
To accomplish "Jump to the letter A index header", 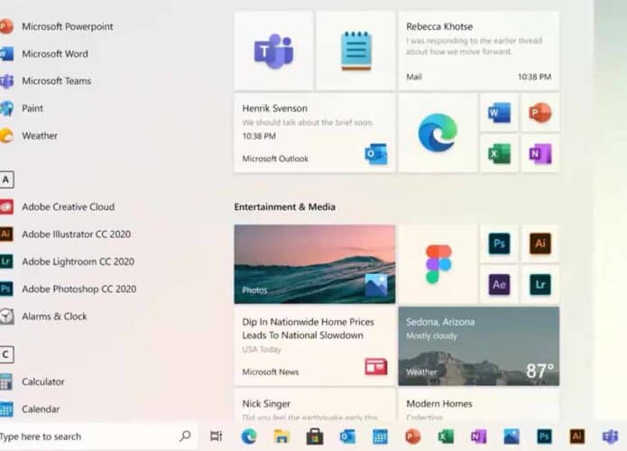I will point(6,179).
